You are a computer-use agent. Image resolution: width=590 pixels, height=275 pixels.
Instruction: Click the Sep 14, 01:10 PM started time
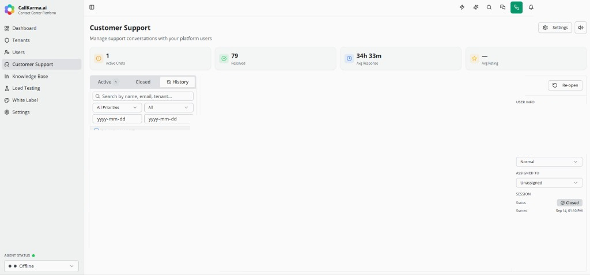coord(569,211)
